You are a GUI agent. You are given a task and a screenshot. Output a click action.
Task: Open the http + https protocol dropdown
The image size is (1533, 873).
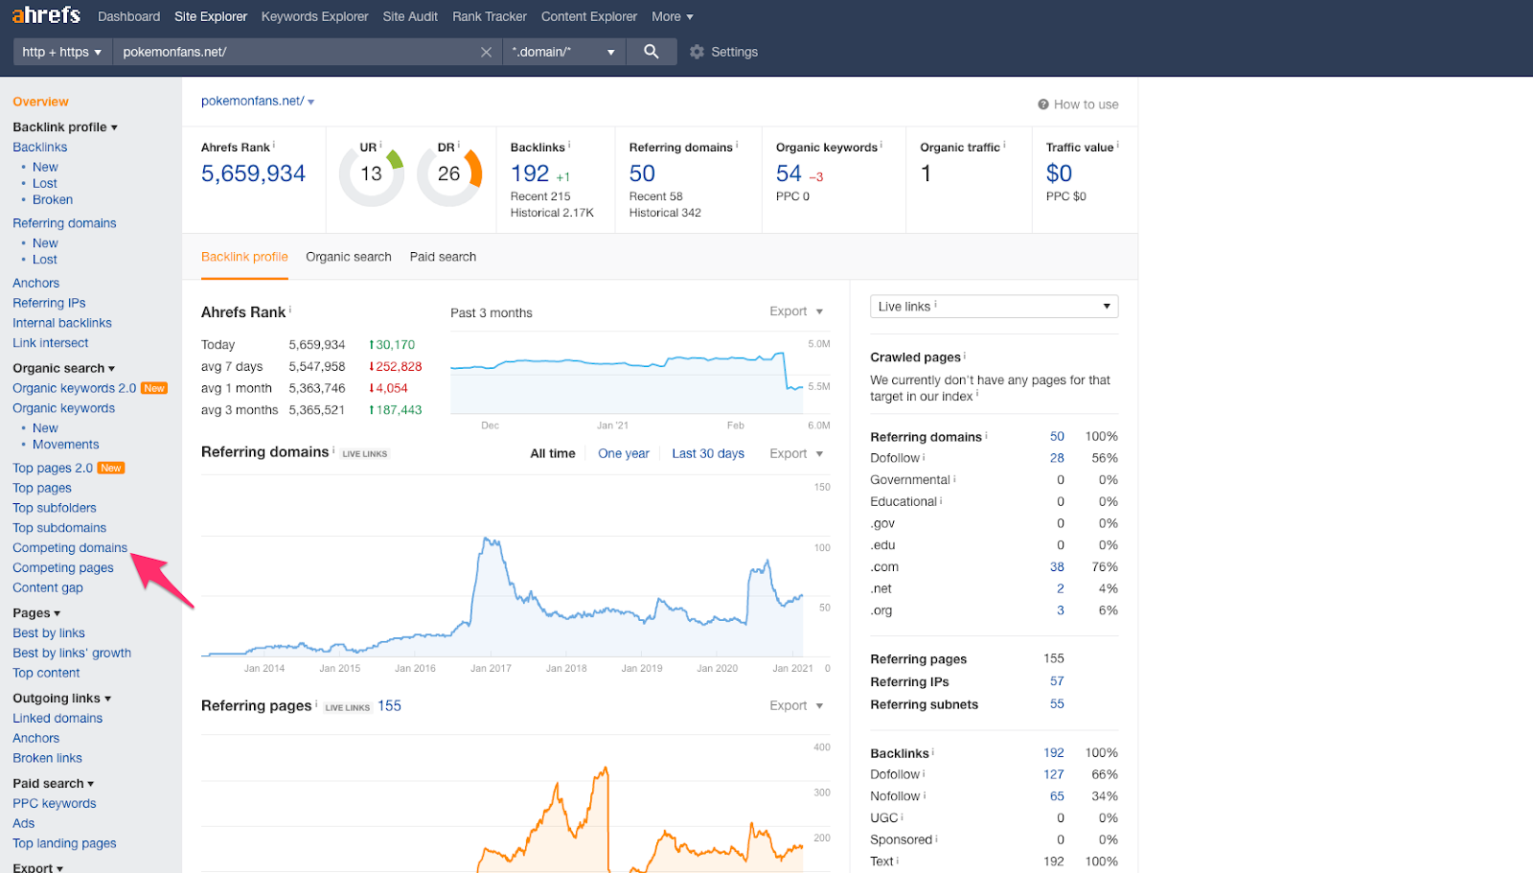tap(62, 52)
